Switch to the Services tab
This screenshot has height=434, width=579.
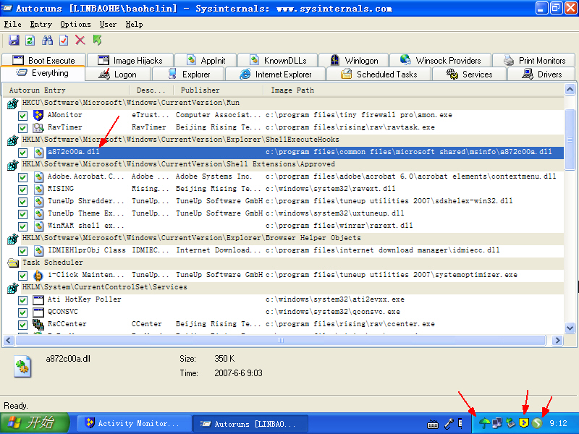[x=469, y=75]
